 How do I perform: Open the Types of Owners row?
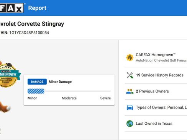click(156, 107)
